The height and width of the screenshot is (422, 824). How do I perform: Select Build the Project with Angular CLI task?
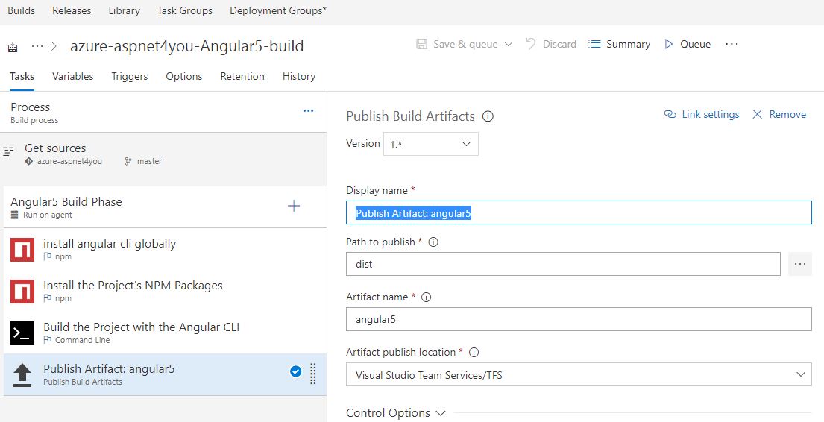tap(165, 333)
